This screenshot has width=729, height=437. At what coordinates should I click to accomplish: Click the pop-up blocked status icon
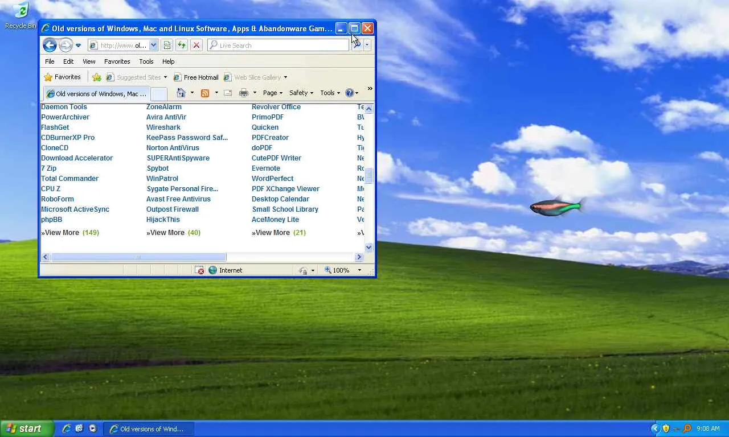click(199, 270)
